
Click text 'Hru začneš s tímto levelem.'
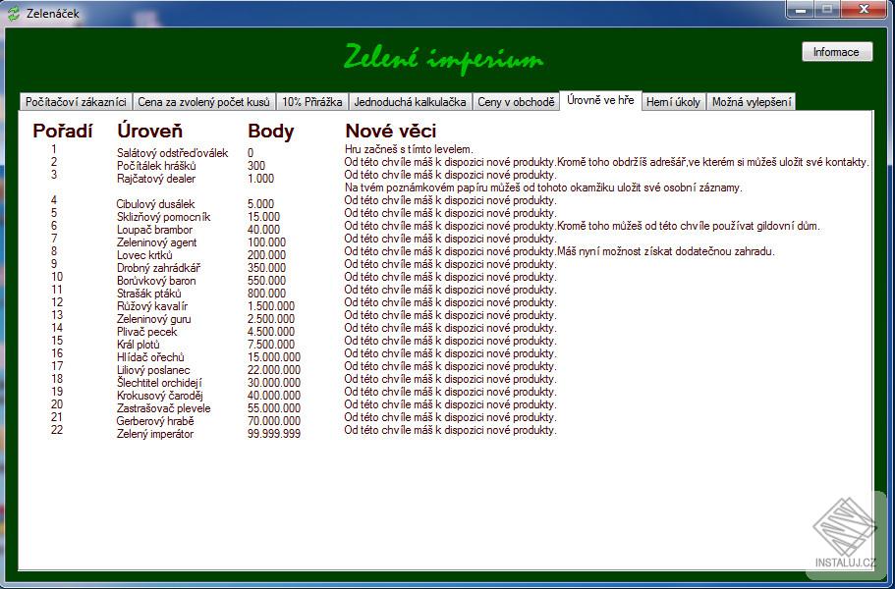coord(409,149)
